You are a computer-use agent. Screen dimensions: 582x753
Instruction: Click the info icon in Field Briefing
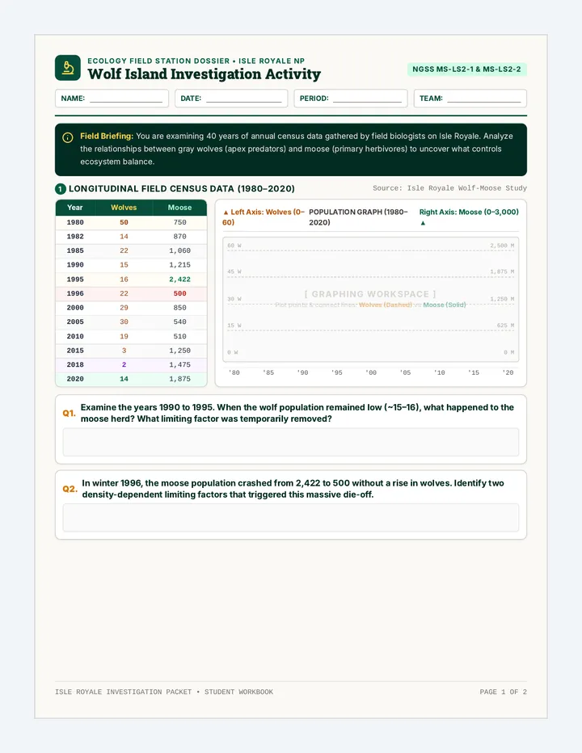(68, 137)
